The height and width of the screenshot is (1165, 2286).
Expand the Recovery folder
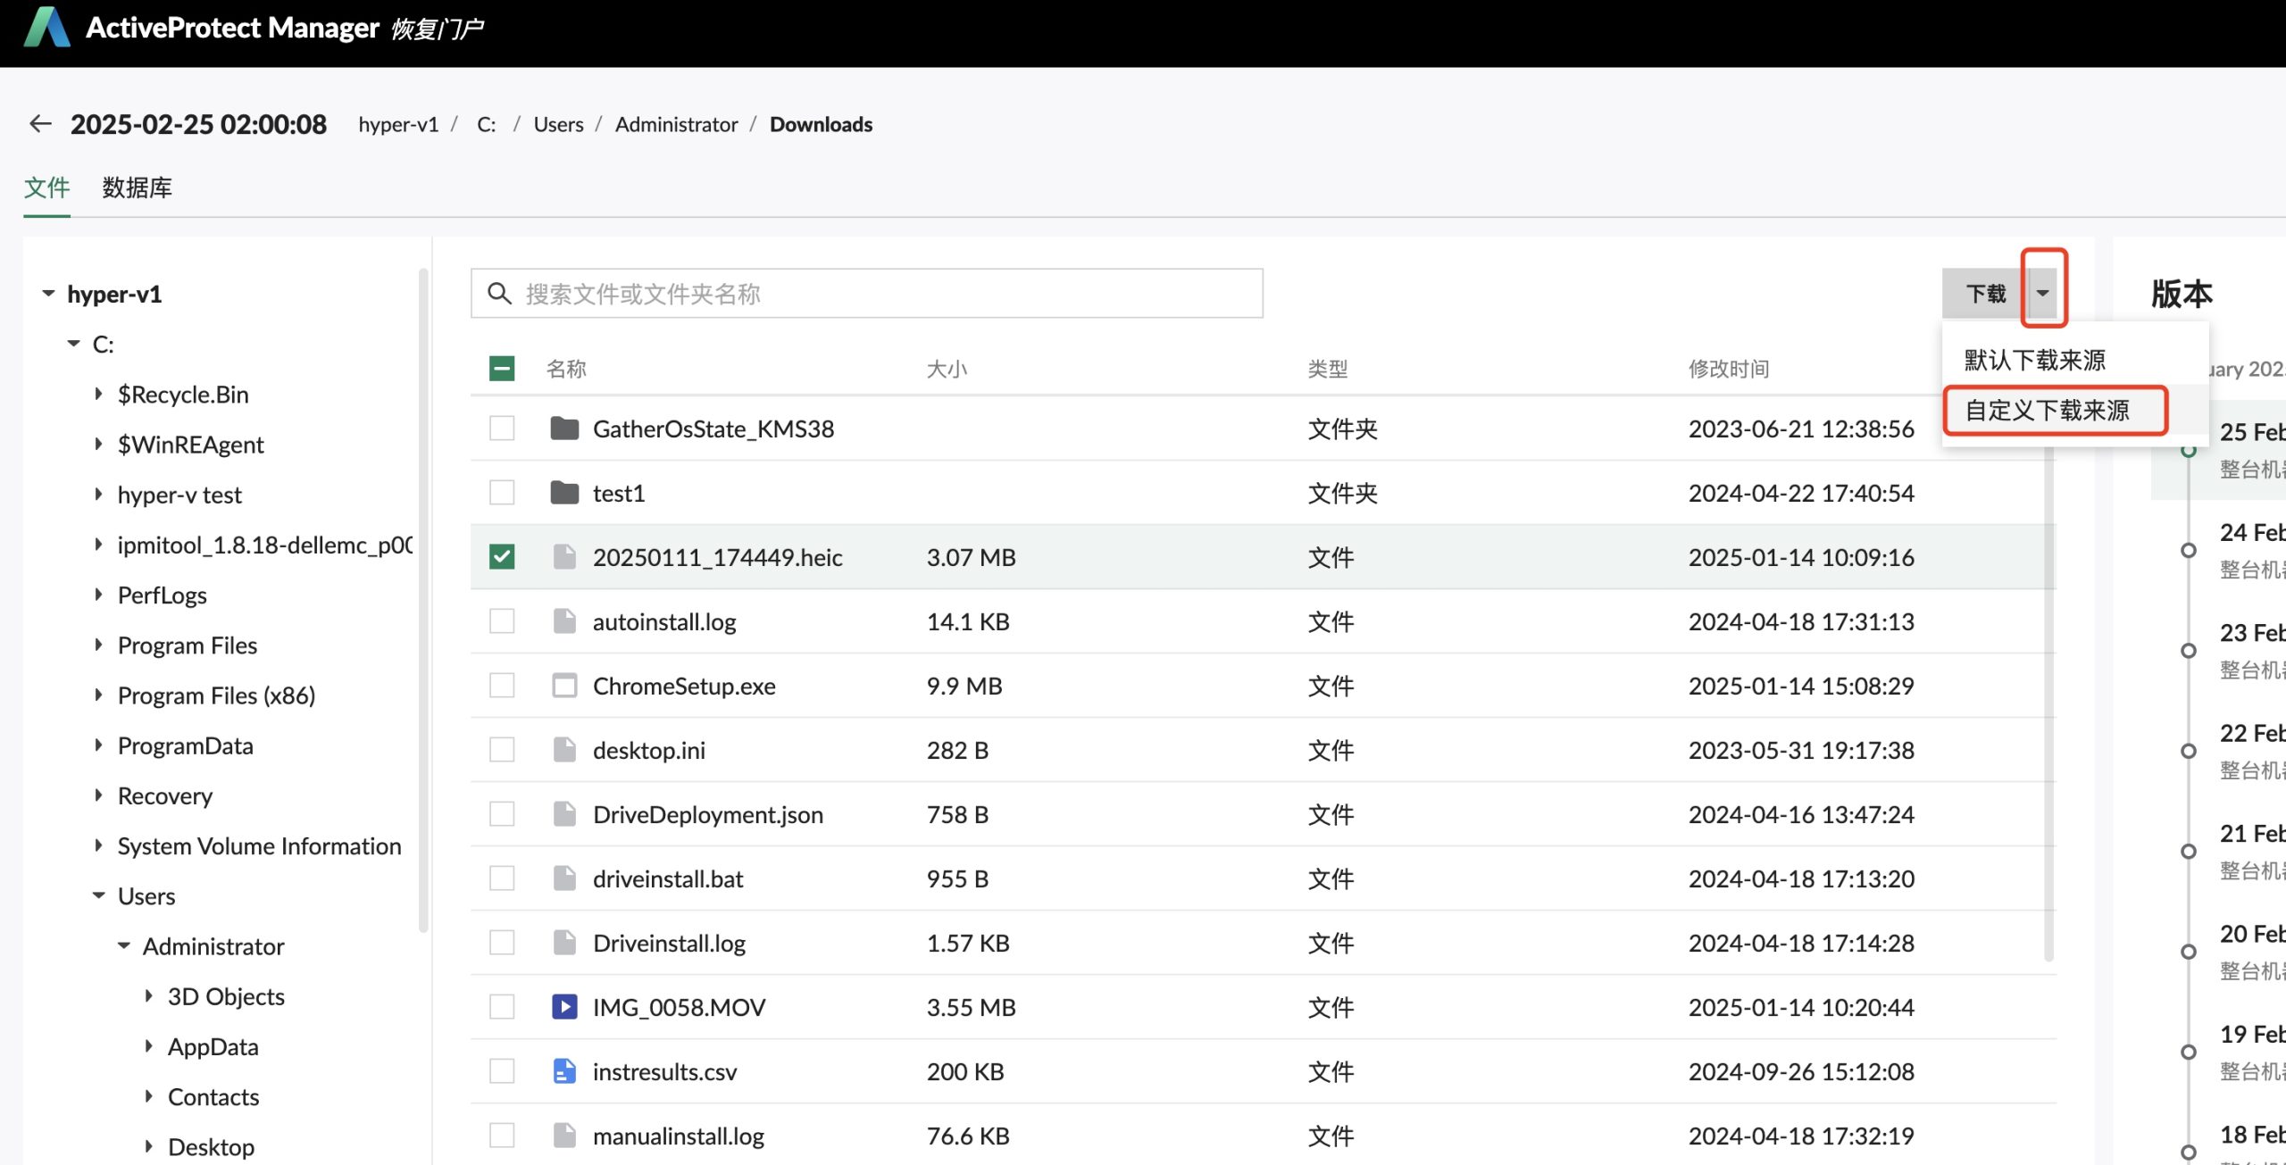[x=98, y=795]
